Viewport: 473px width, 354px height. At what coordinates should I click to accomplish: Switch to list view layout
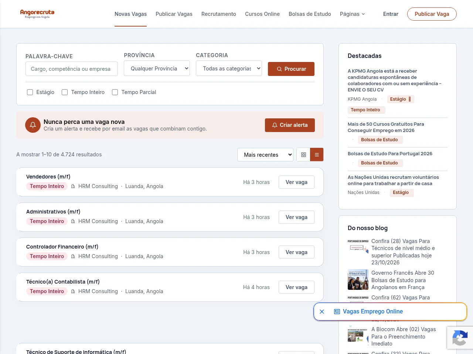[317, 155]
